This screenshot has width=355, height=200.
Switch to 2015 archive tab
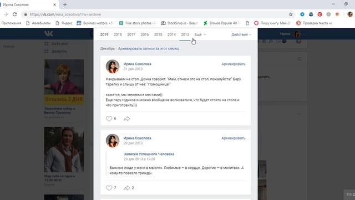click(158, 34)
